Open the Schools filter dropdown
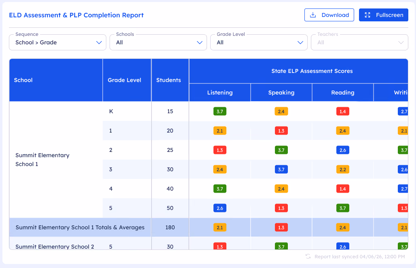416x268 pixels. pos(158,42)
